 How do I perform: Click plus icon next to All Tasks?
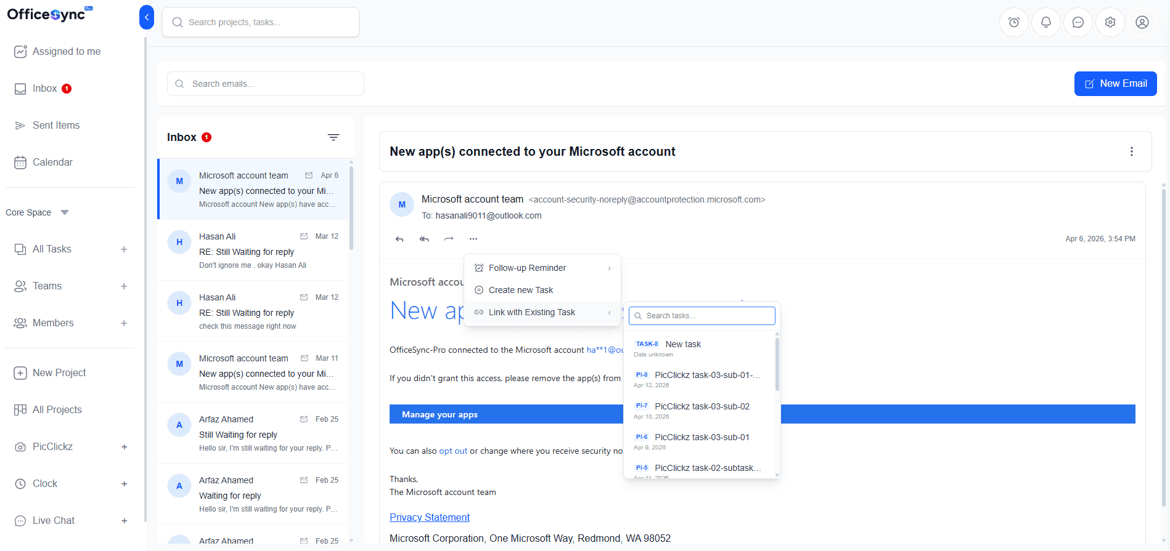[124, 249]
